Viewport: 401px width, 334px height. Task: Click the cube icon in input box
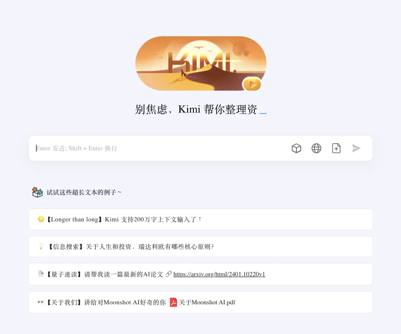(296, 148)
